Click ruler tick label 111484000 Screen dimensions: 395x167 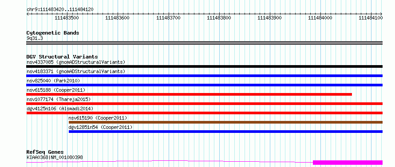pos(320,18)
